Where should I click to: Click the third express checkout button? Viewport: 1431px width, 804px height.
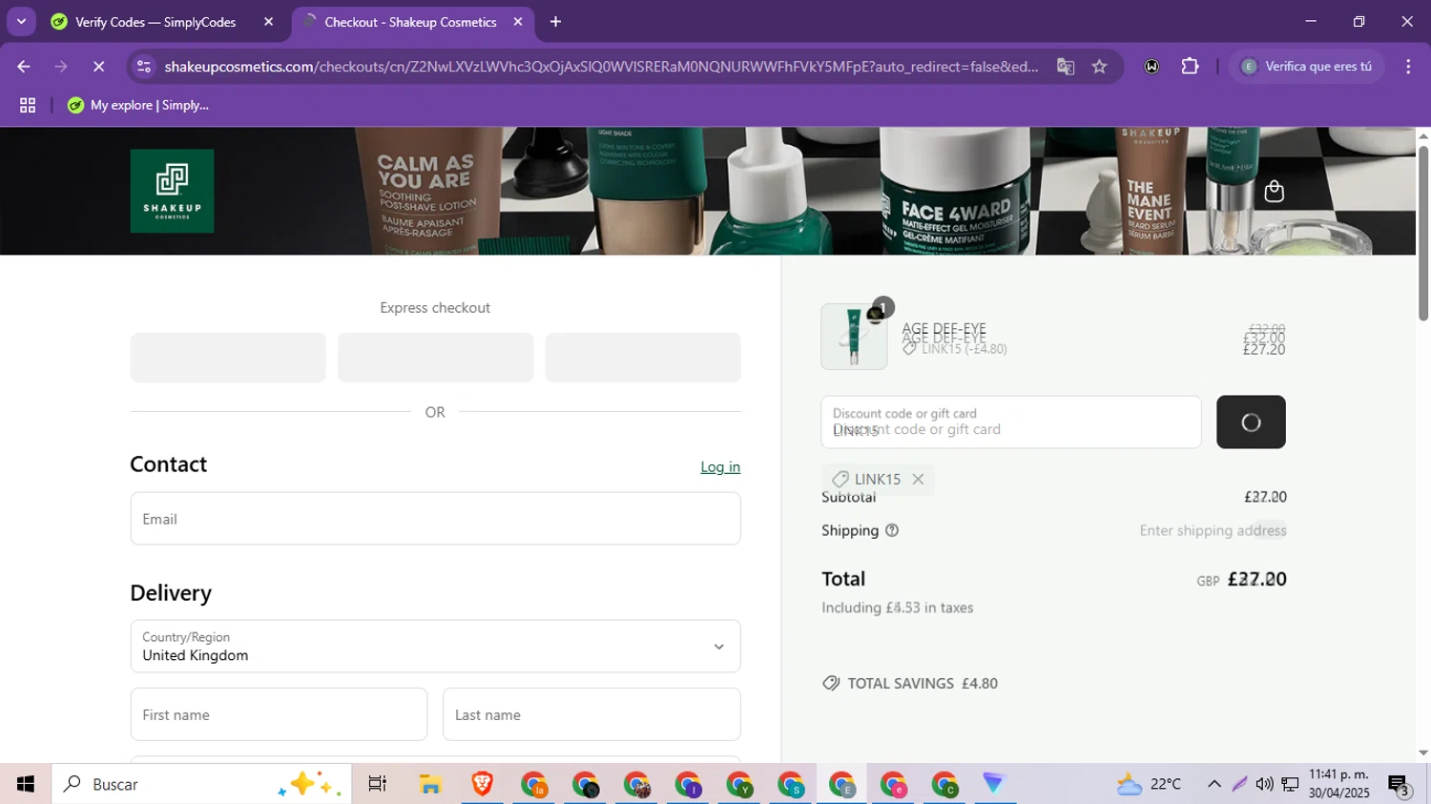tap(642, 358)
